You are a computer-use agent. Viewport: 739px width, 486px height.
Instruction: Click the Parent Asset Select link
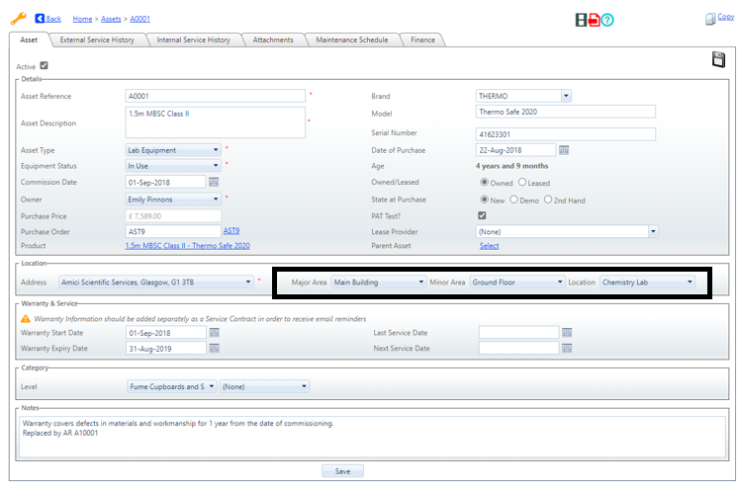click(490, 246)
